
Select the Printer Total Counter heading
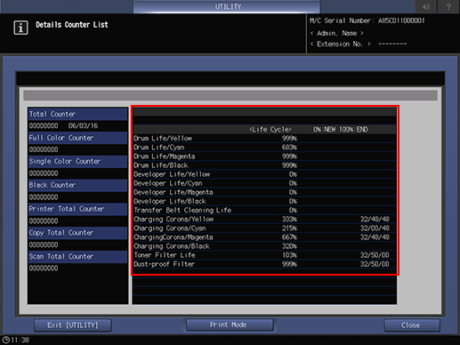(x=77, y=209)
